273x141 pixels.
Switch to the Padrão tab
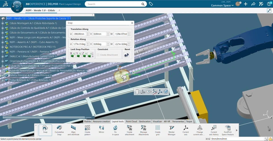click(x=88, y=121)
